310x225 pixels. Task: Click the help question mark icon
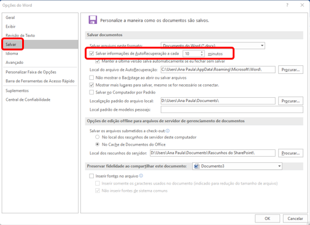pyautogui.click(x=287, y=5)
